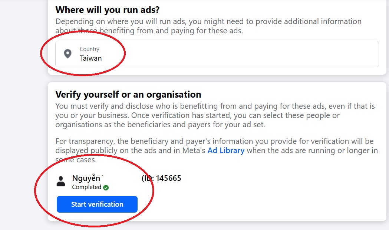389x230 pixels.
Task: Click the person silhouette icon beside Nguyễn
Action: tap(61, 181)
